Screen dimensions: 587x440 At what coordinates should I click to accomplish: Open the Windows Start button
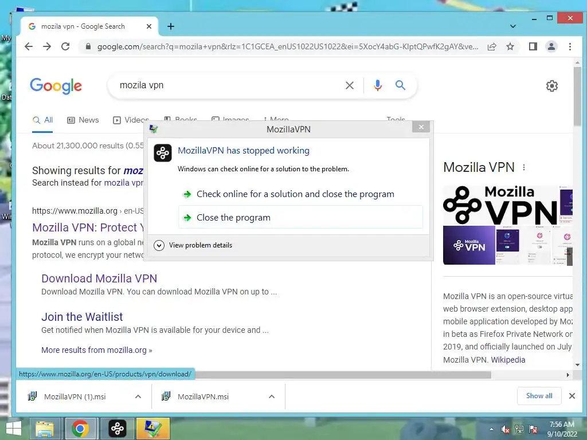(x=14, y=429)
